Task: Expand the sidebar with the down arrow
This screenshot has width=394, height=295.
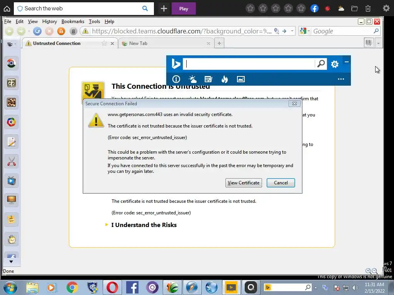Action: tap(11, 262)
